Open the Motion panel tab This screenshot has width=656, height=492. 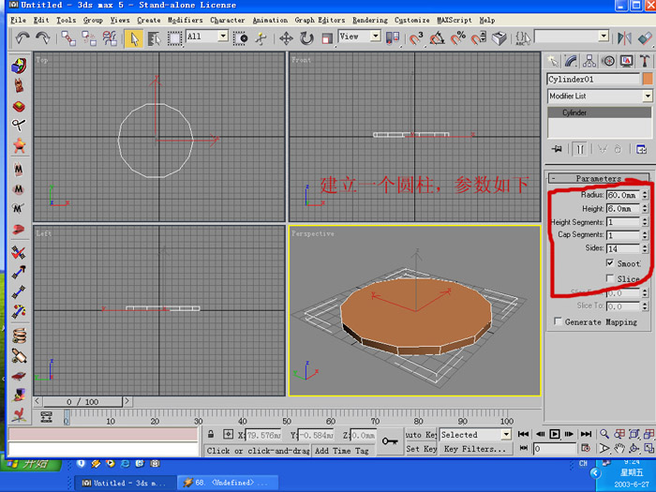coord(608,61)
